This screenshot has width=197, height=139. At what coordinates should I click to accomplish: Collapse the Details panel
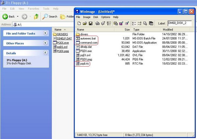tap(45, 53)
